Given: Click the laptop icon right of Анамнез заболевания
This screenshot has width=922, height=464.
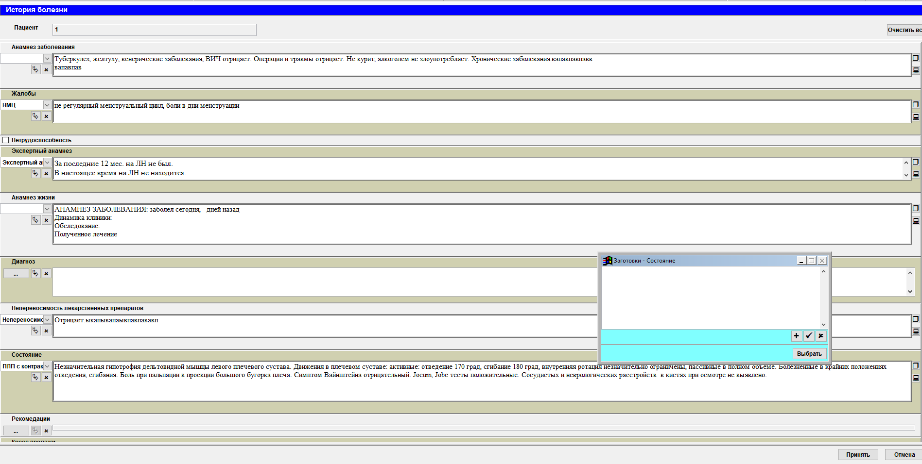Looking at the screenshot, I should click(916, 70).
